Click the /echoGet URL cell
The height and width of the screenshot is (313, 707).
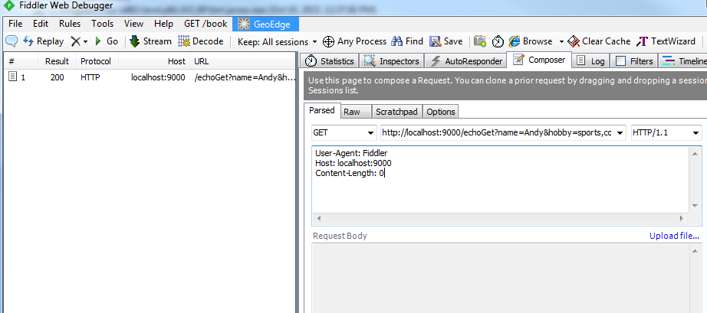tap(245, 77)
